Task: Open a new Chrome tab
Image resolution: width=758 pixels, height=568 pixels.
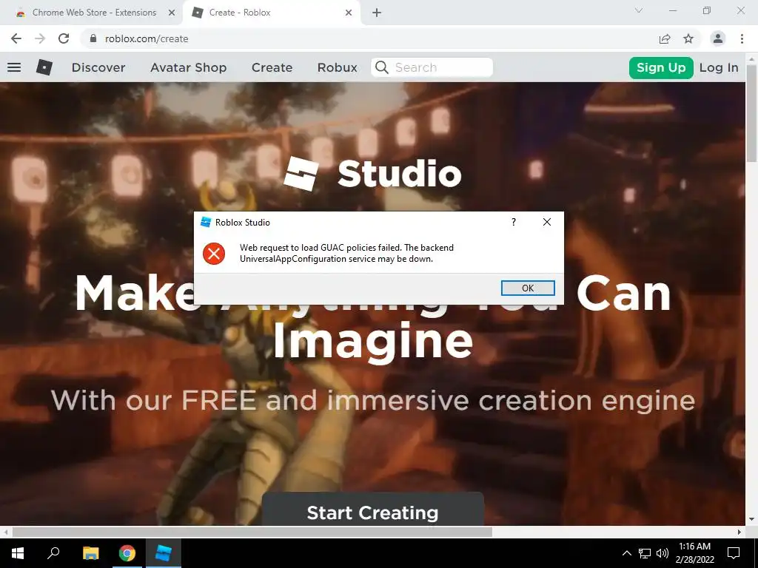Action: pos(377,13)
